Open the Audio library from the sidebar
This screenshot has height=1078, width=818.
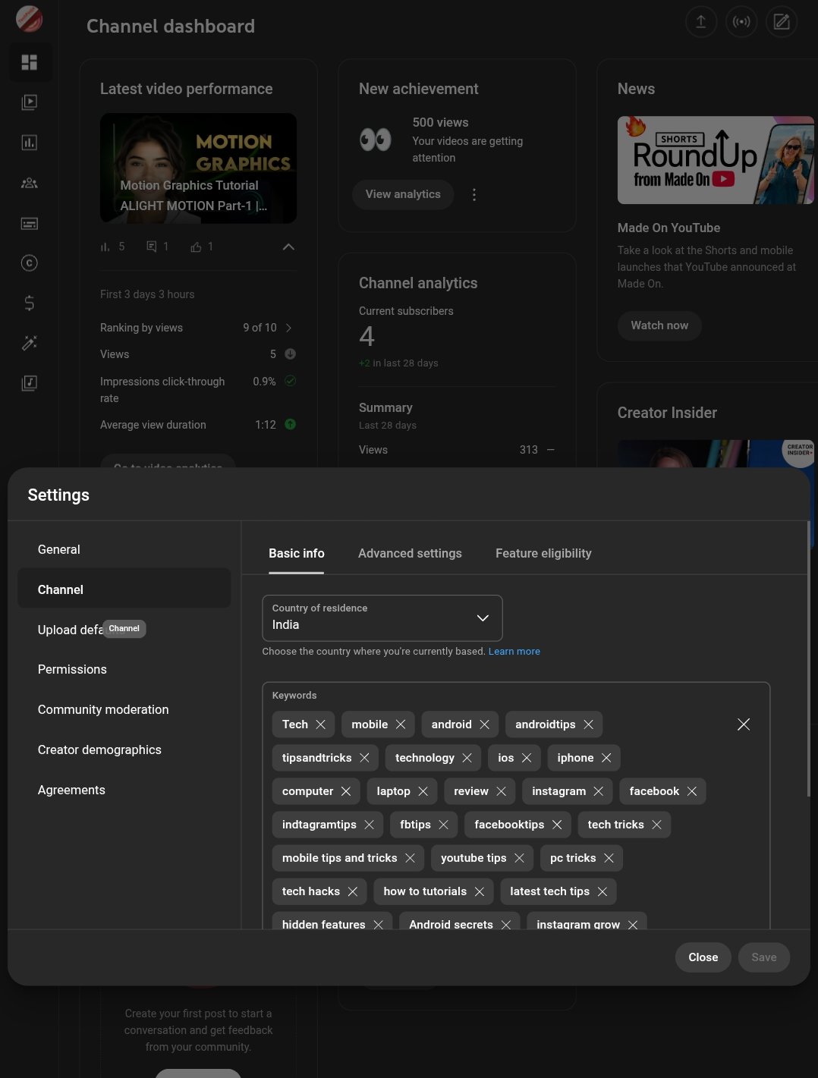[29, 383]
